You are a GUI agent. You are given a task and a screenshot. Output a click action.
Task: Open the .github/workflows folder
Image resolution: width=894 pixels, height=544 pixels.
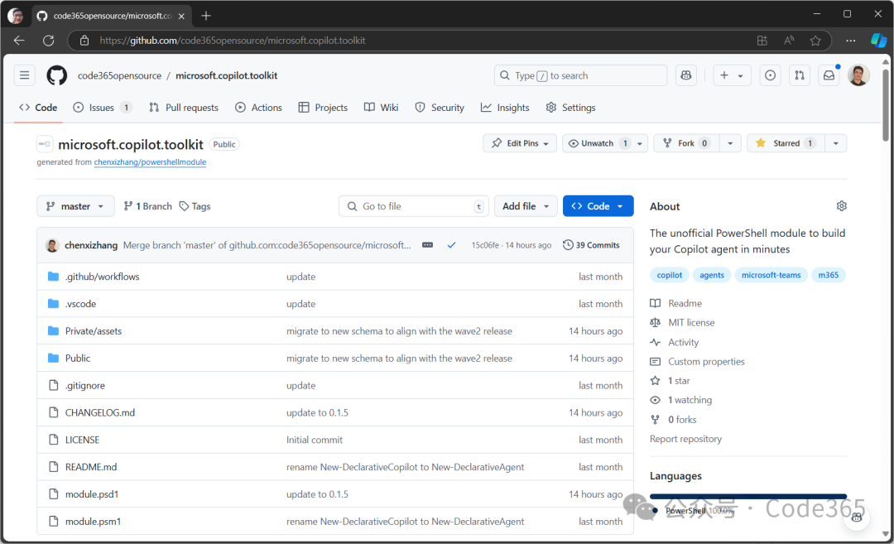click(x=102, y=277)
